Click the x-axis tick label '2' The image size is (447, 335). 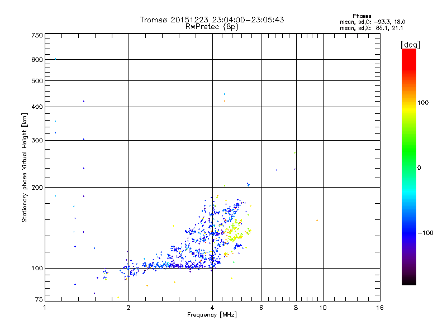(x=129, y=308)
